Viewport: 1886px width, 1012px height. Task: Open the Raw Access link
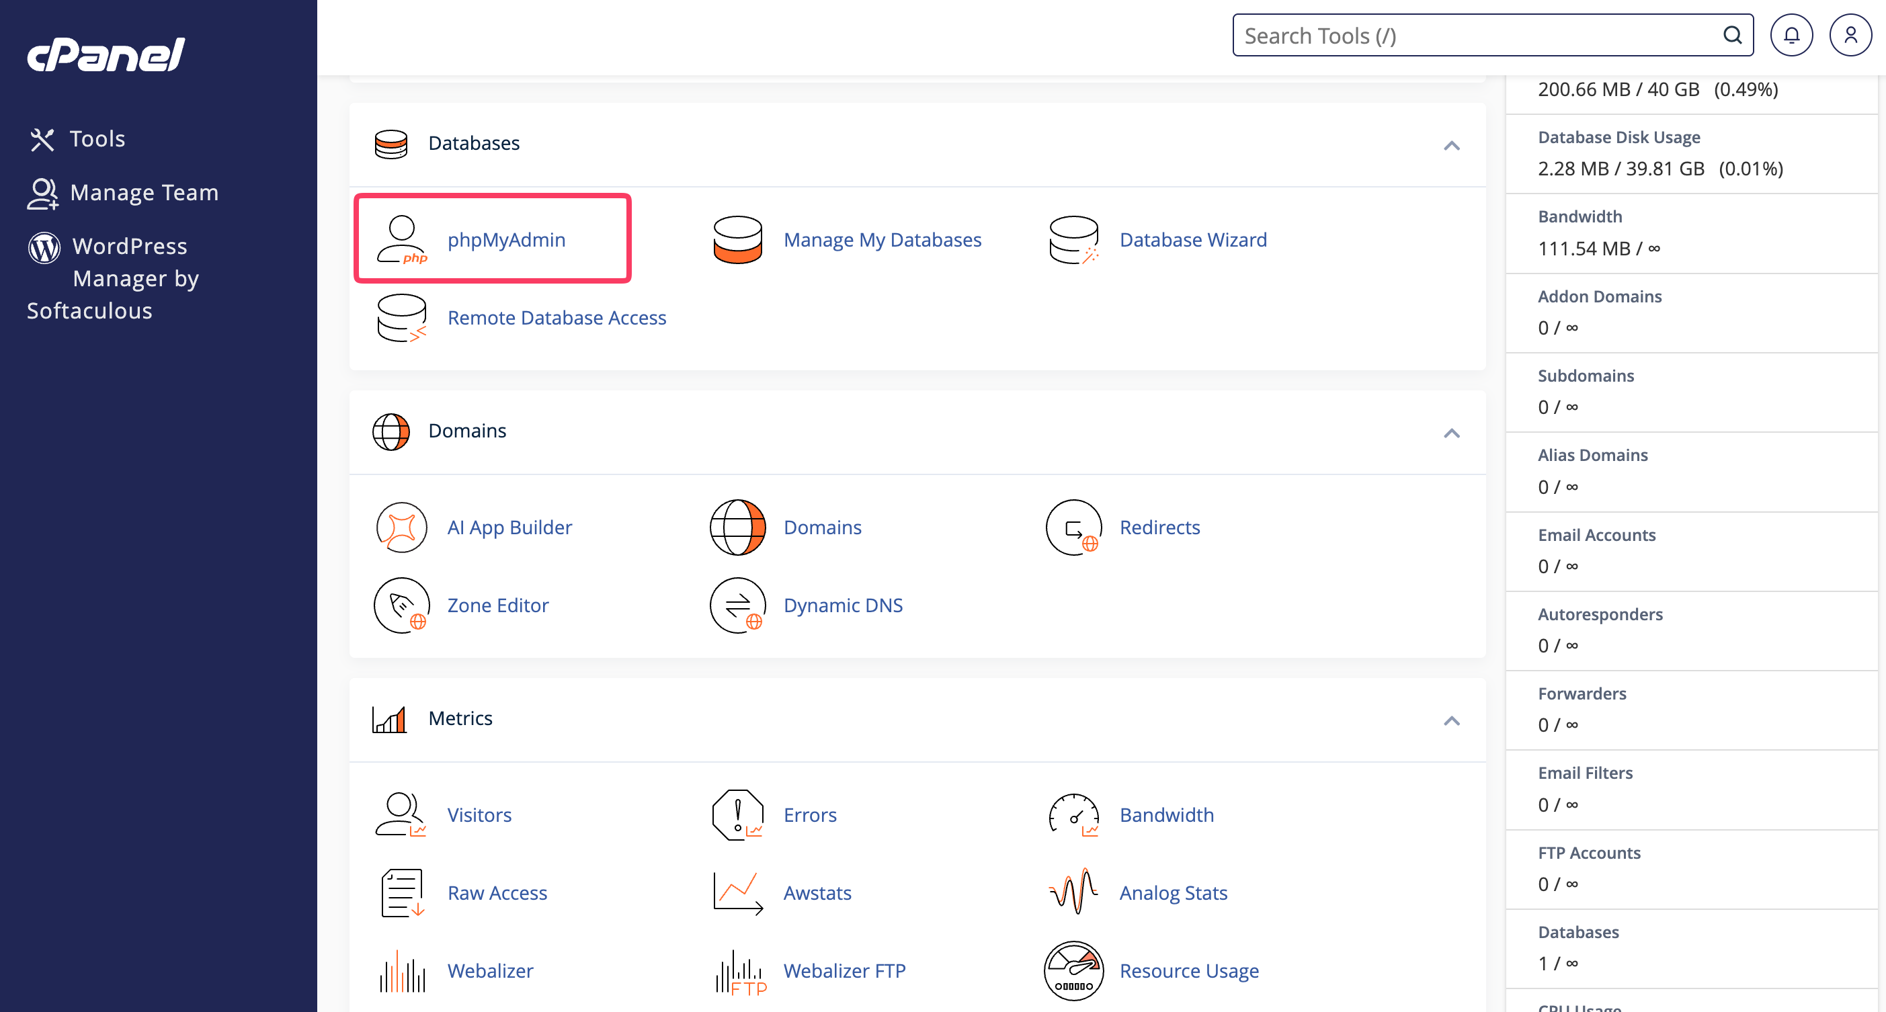[x=497, y=893]
